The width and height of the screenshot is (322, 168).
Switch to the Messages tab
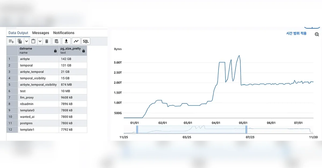41,33
